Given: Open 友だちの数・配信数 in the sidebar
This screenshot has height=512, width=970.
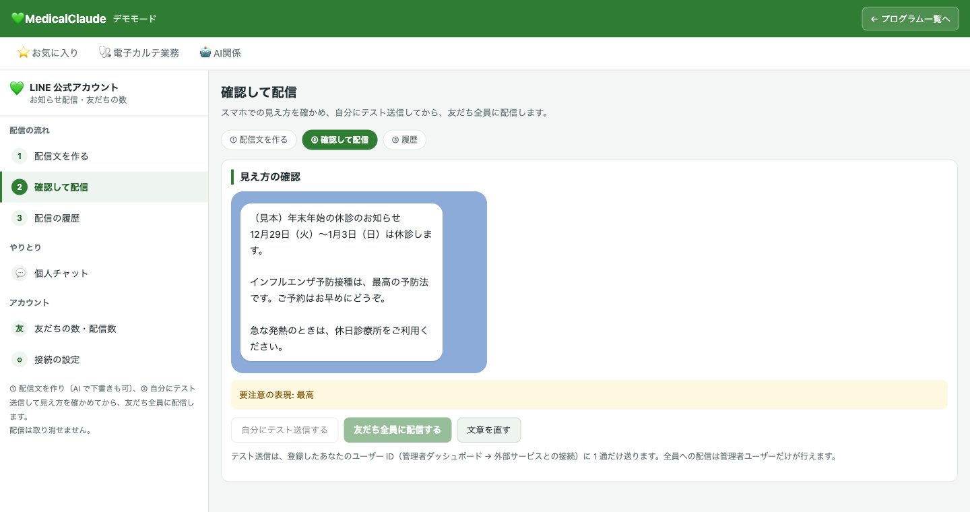Looking at the screenshot, I should [104, 329].
